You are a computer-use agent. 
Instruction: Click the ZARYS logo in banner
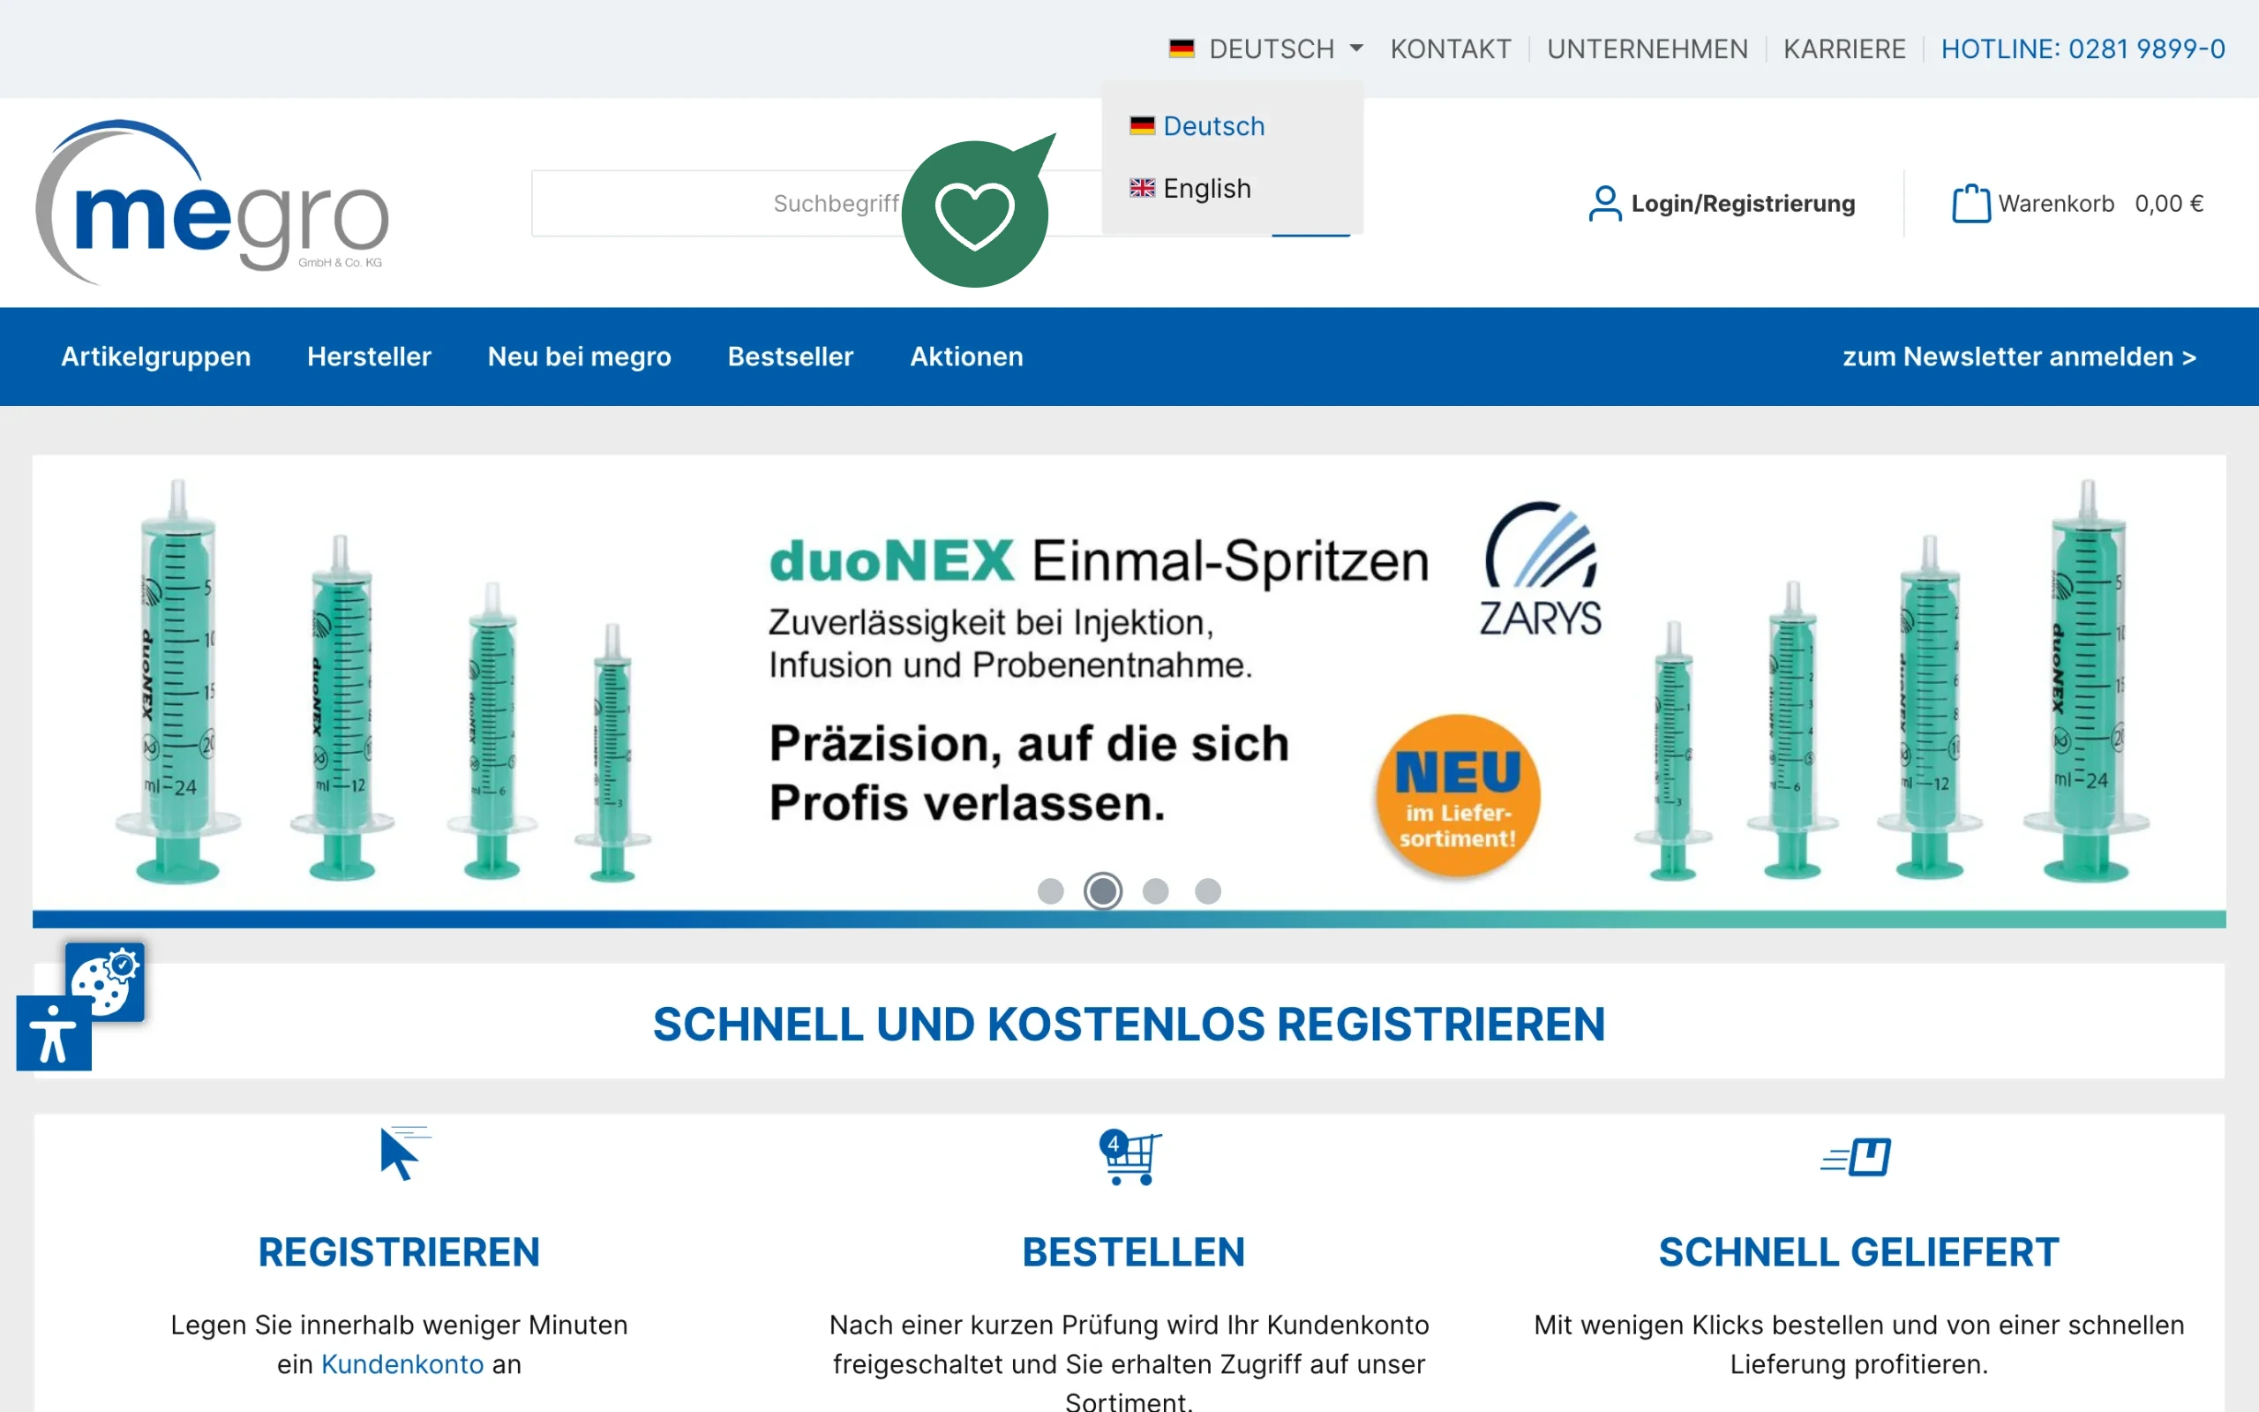click(x=1542, y=570)
